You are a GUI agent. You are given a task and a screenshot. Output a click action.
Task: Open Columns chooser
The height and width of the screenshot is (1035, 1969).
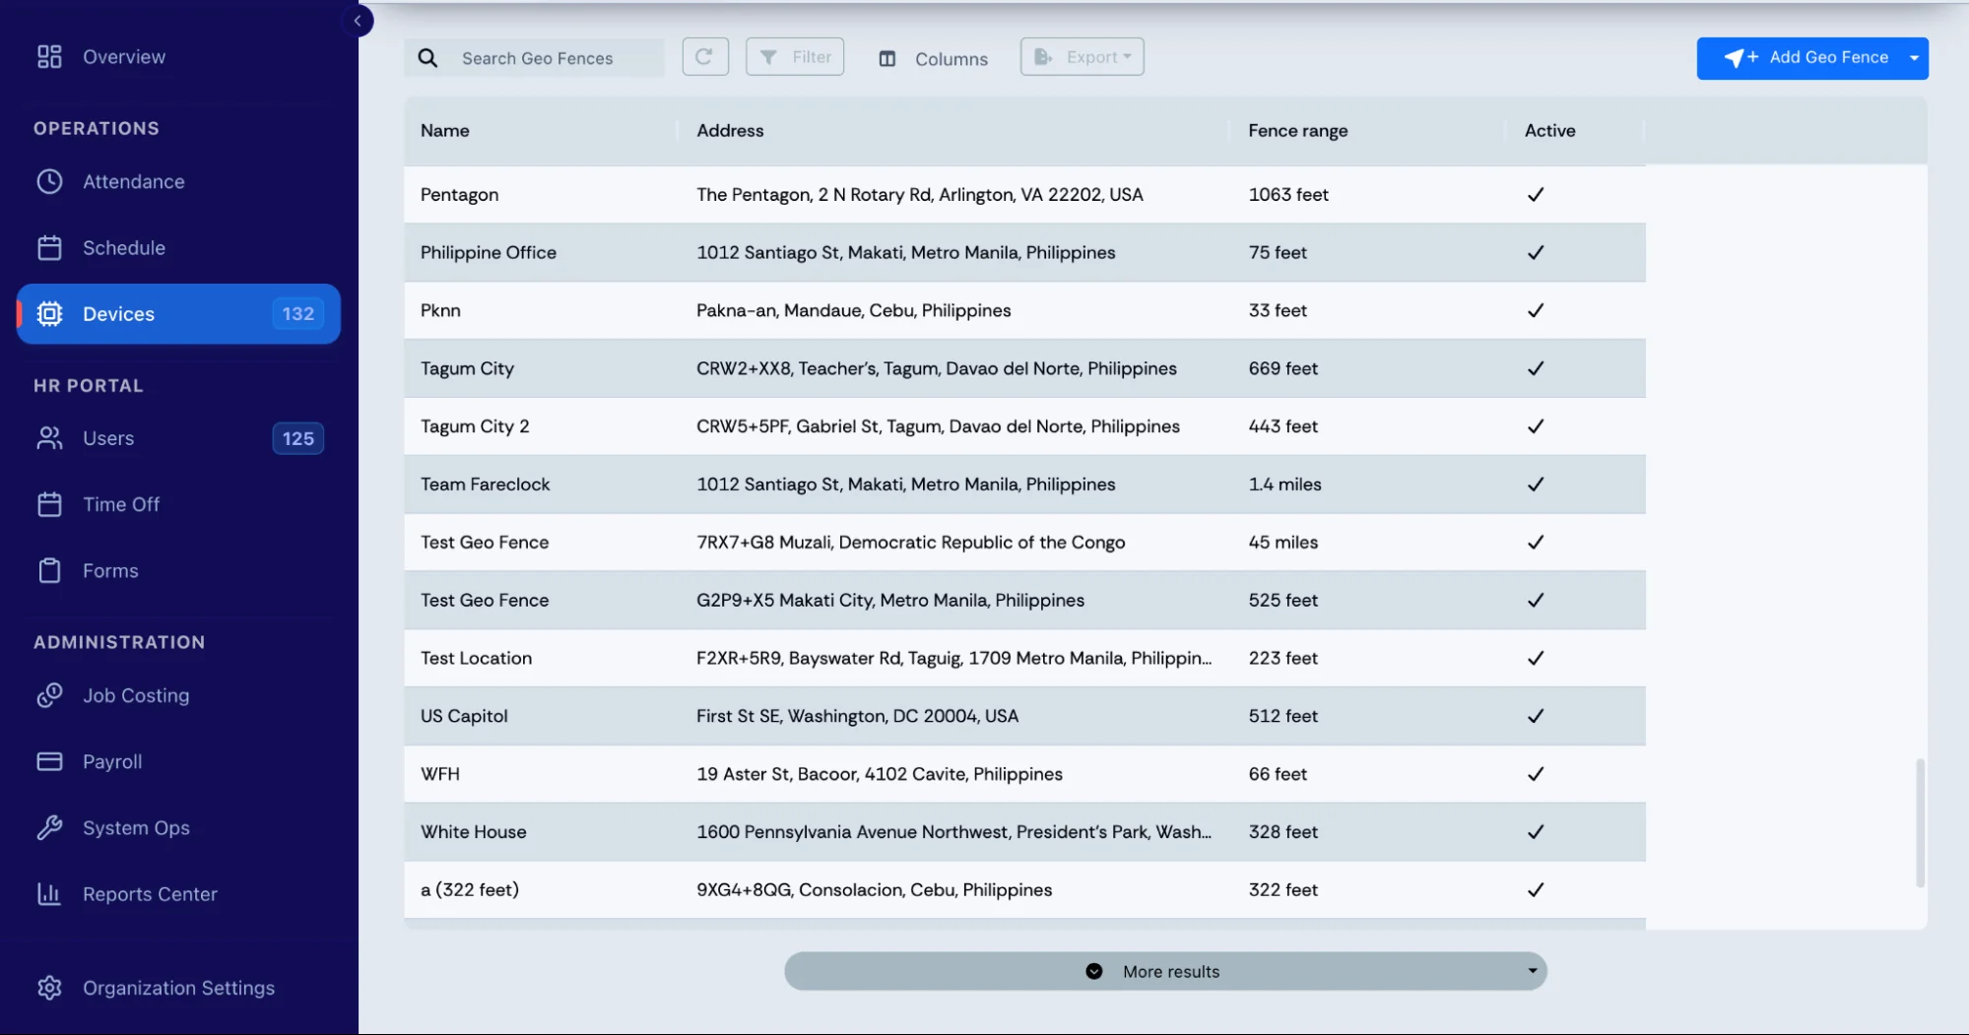(933, 59)
